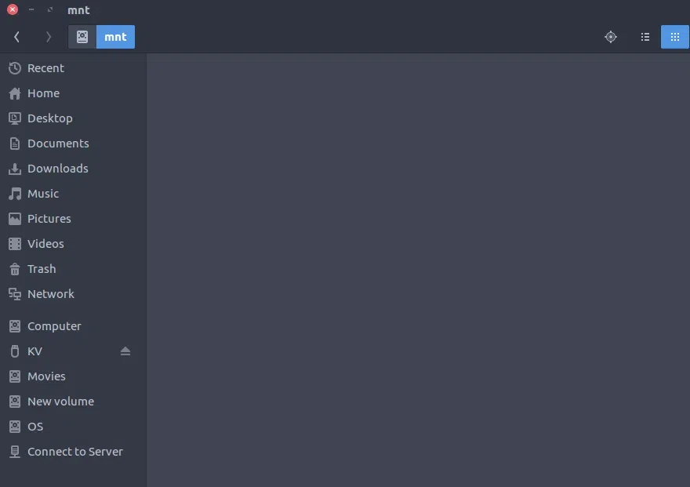Click the Trash bin icon in sidebar
The image size is (690, 487).
[14, 269]
